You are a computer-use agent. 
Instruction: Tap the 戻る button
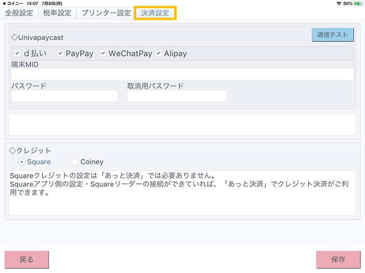[26, 260]
